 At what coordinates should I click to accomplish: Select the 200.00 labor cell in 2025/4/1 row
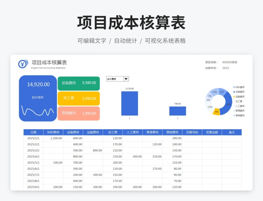click(x=132, y=156)
